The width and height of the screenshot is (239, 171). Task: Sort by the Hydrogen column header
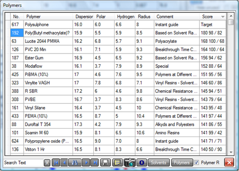(125, 16)
